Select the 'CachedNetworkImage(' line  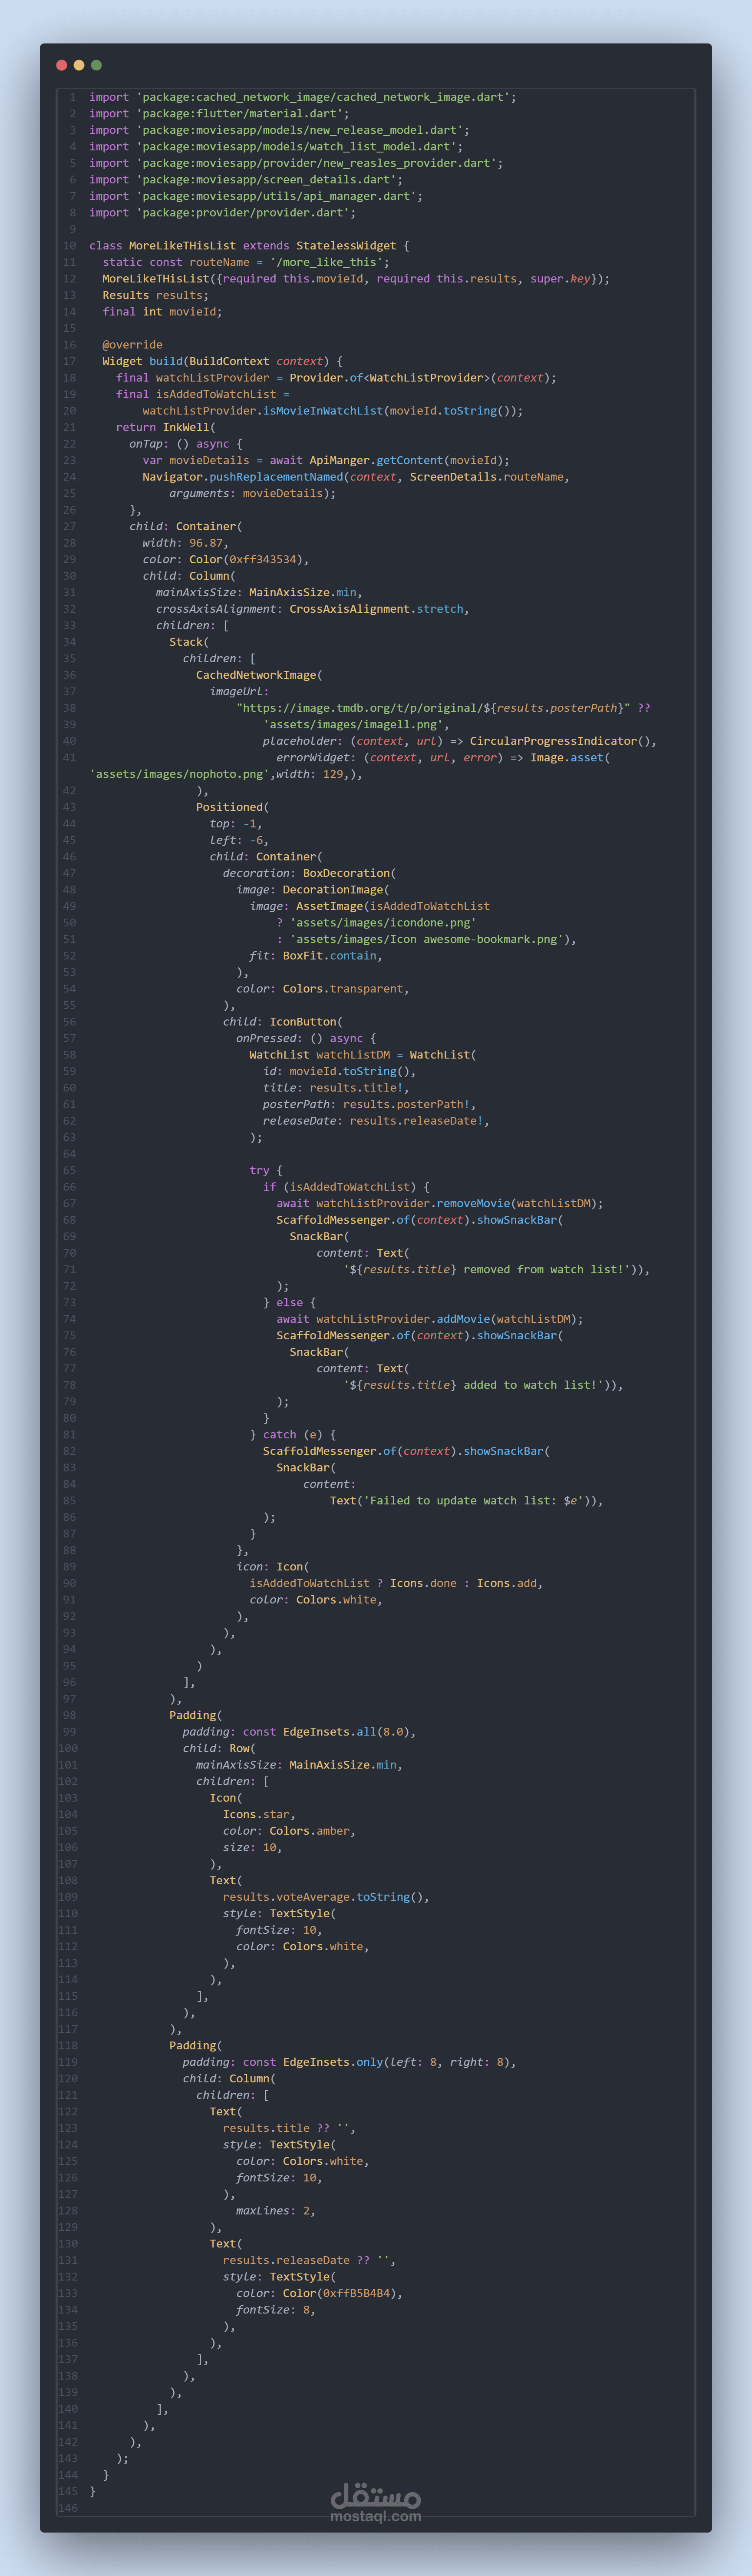coord(259,675)
